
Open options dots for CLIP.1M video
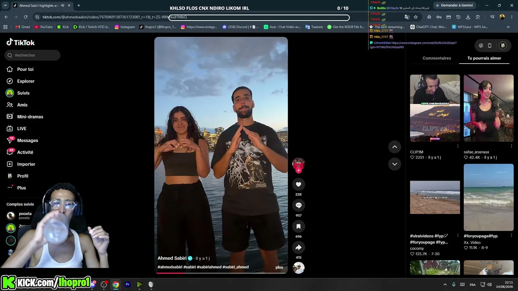point(458,146)
